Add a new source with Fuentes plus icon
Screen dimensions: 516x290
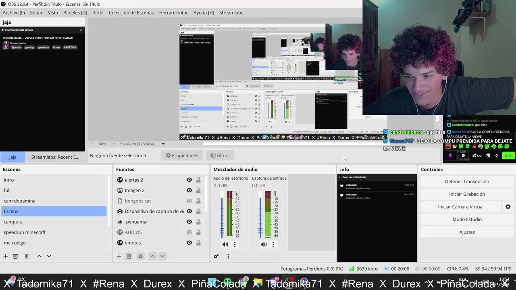click(x=119, y=256)
